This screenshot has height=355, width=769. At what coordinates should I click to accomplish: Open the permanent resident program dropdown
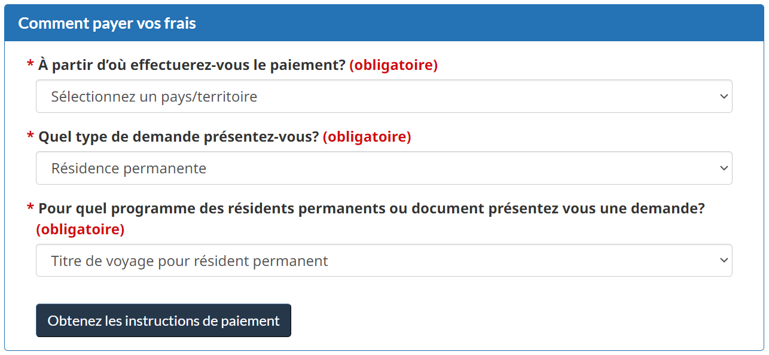click(x=383, y=261)
